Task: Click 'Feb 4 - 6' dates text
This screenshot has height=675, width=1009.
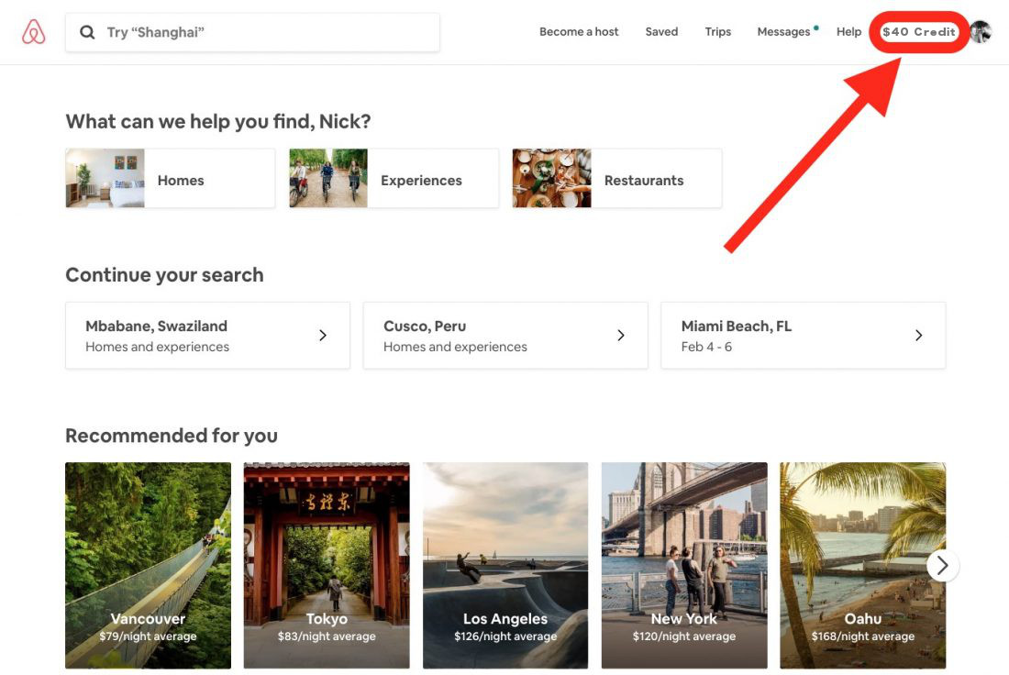Action: (706, 347)
